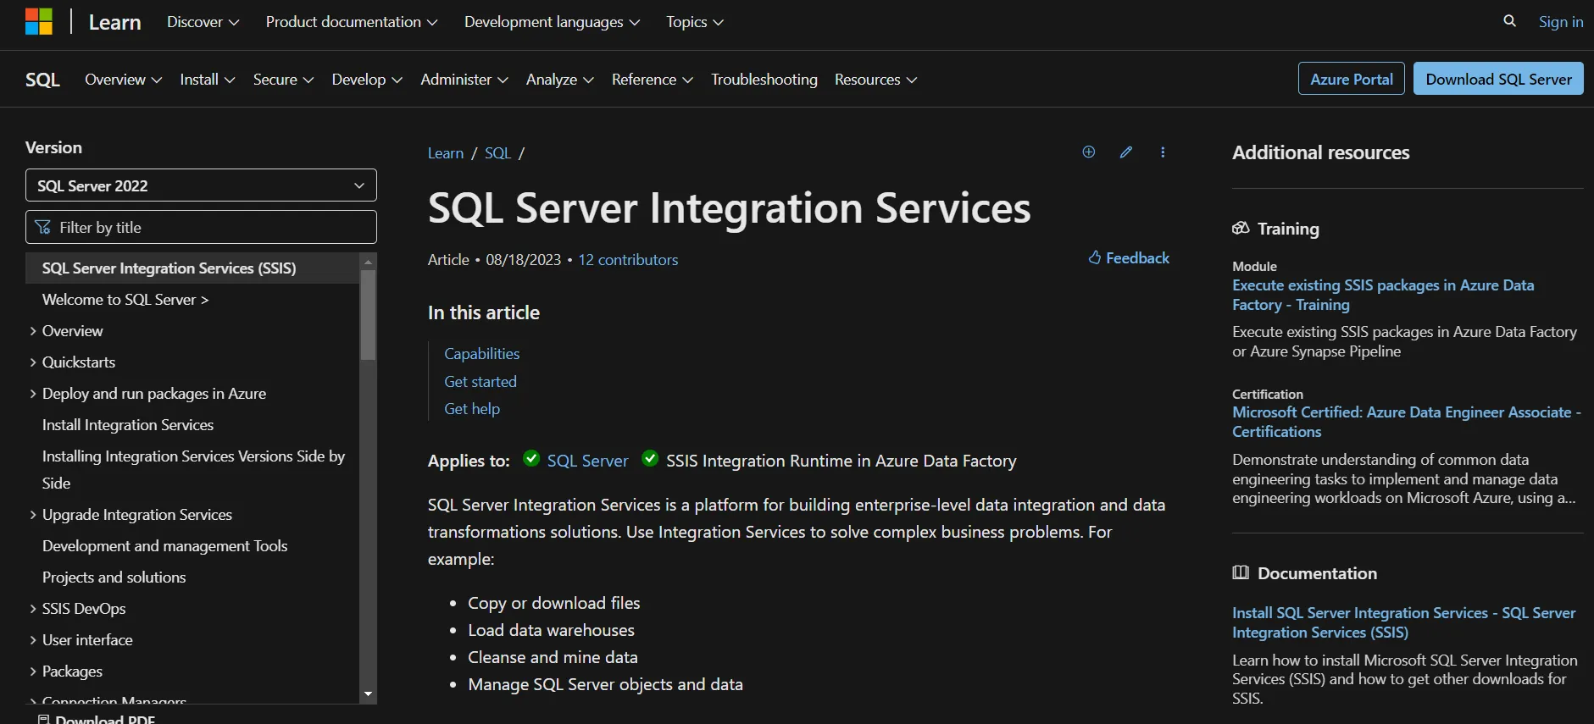Jump to Get help section
This screenshot has width=1594, height=724.
click(472, 409)
